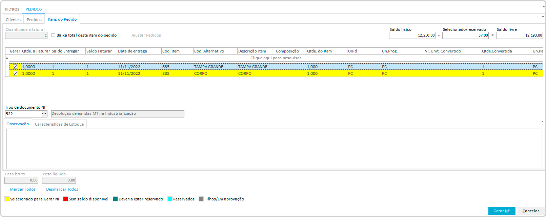Open the Tipo de documento NF lookup ellipsis
The width and height of the screenshot is (547, 217).
point(44,114)
